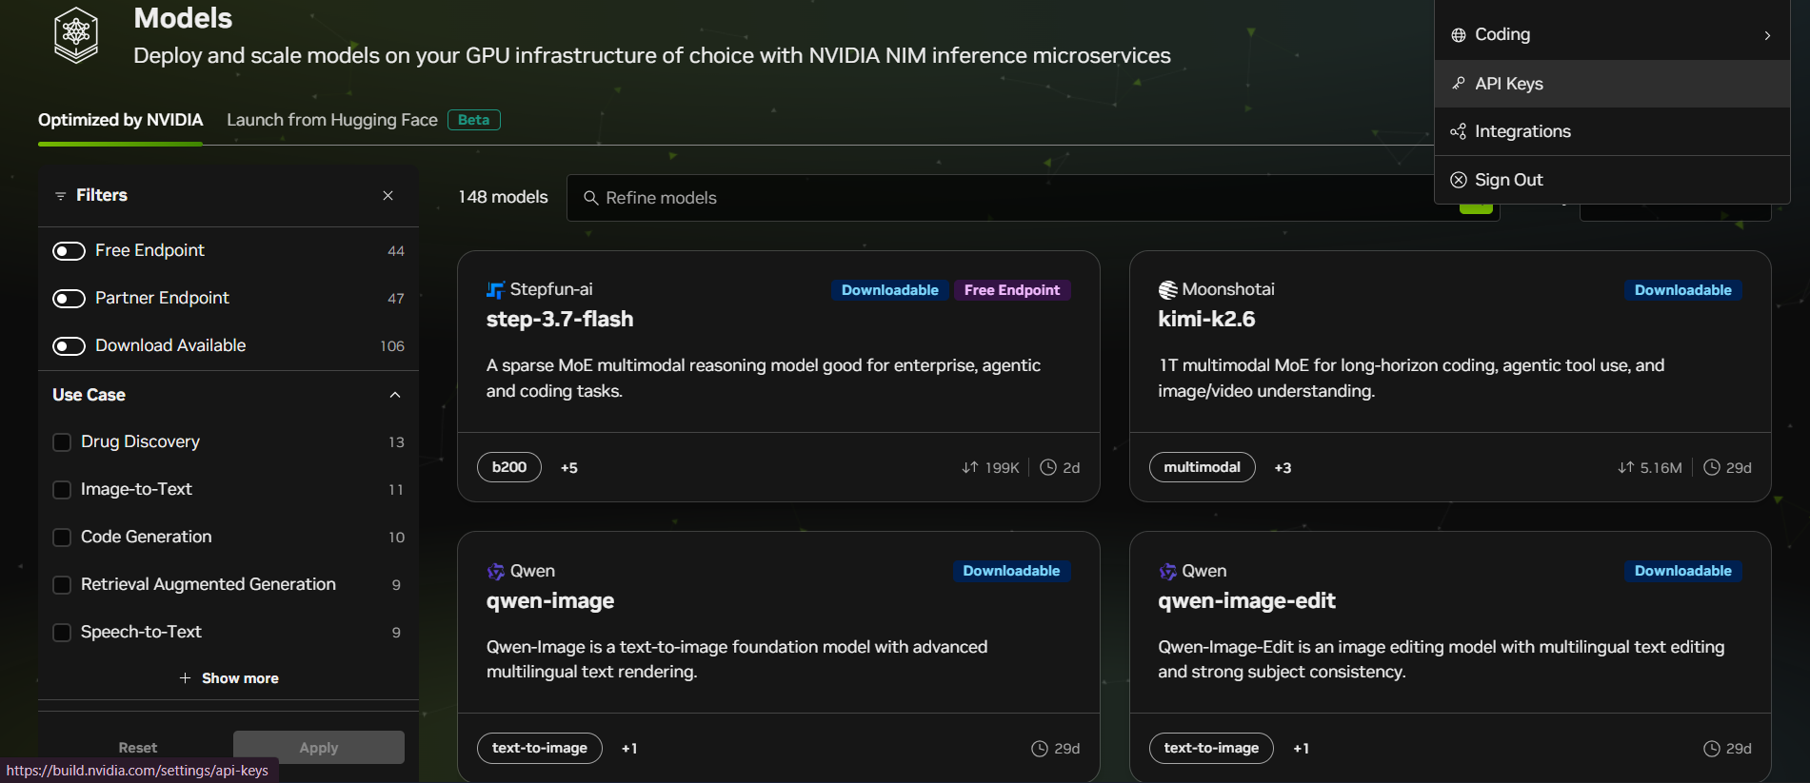Screen dimensions: 1810x783
Task: Click the 5.16M usage arrows icon on kimi-k2.6
Action: (1625, 467)
